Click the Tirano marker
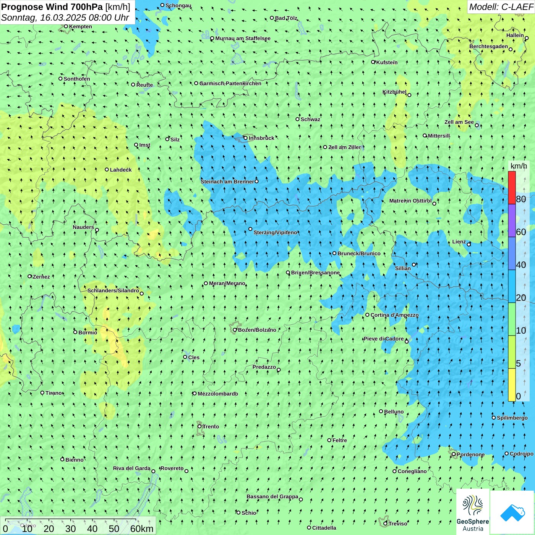 [x=42, y=392]
